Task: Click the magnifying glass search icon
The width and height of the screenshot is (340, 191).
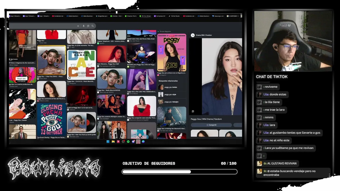Action: coord(92,26)
